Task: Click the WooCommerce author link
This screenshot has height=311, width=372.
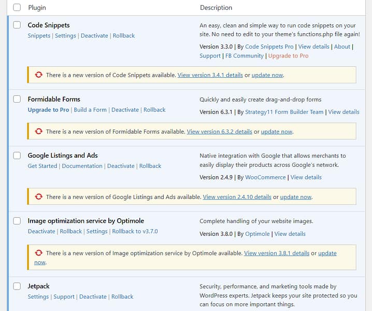Action: (x=265, y=177)
